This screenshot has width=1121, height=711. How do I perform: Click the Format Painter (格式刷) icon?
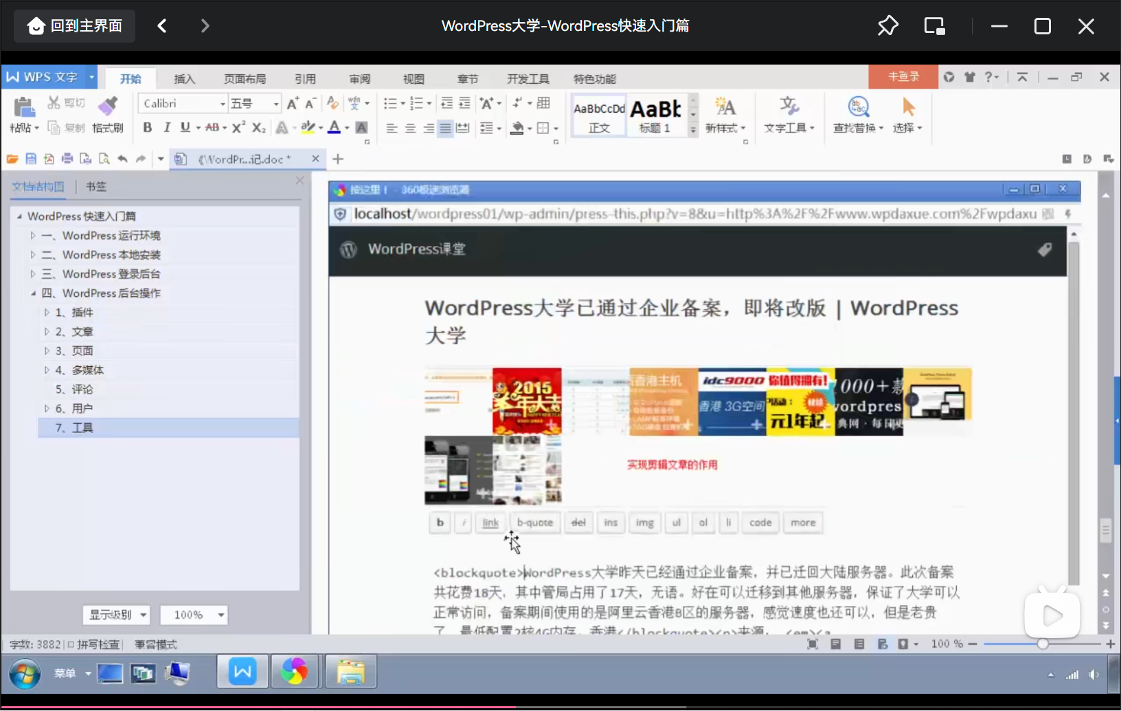[x=107, y=106]
